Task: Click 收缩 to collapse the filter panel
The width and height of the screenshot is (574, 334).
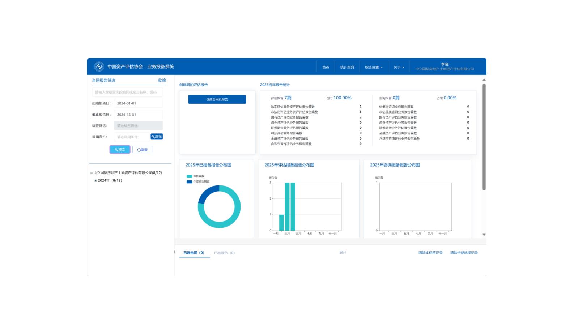Action: [162, 81]
